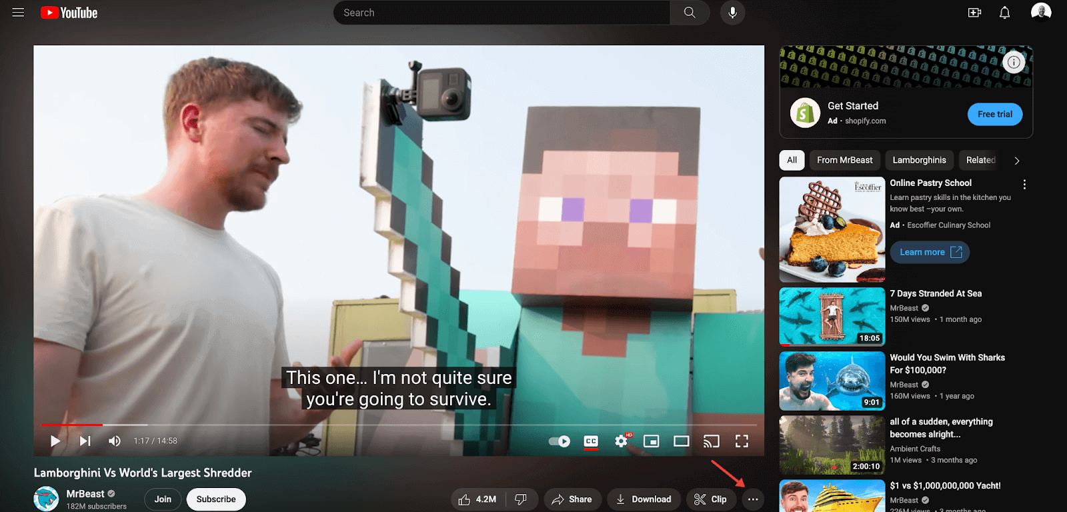The image size is (1067, 512).
Task: Subscribe to MrBeast
Action: (x=216, y=499)
